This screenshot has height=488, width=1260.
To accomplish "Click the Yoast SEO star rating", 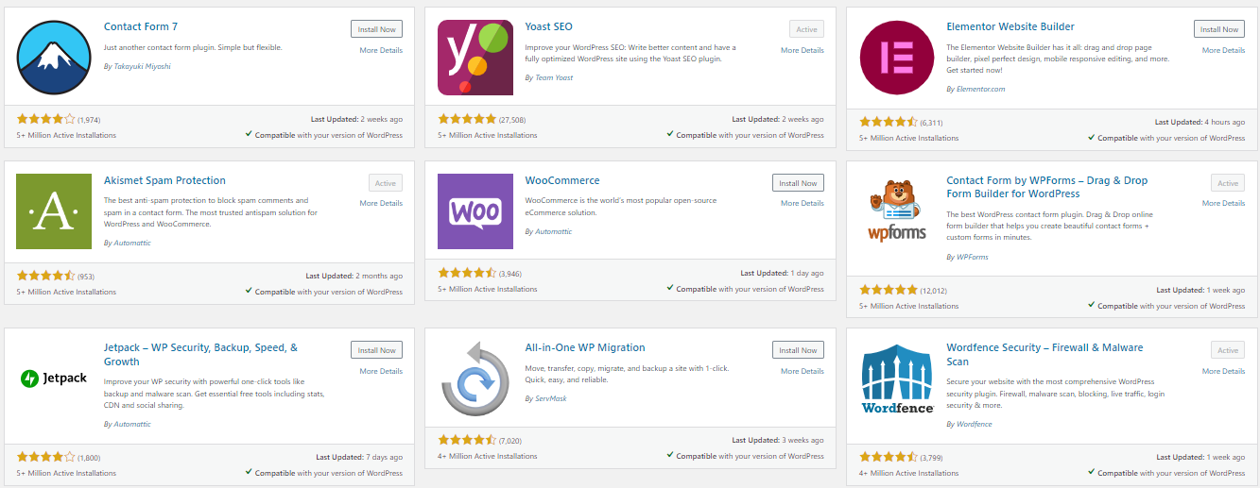I will click(x=467, y=120).
